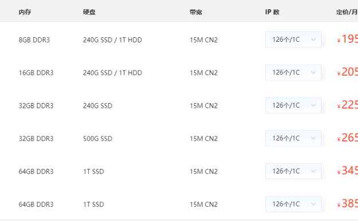Screen dimensions: 358x221
Task: Click the 定价/月 column header
Action: pyautogui.click(x=347, y=12)
